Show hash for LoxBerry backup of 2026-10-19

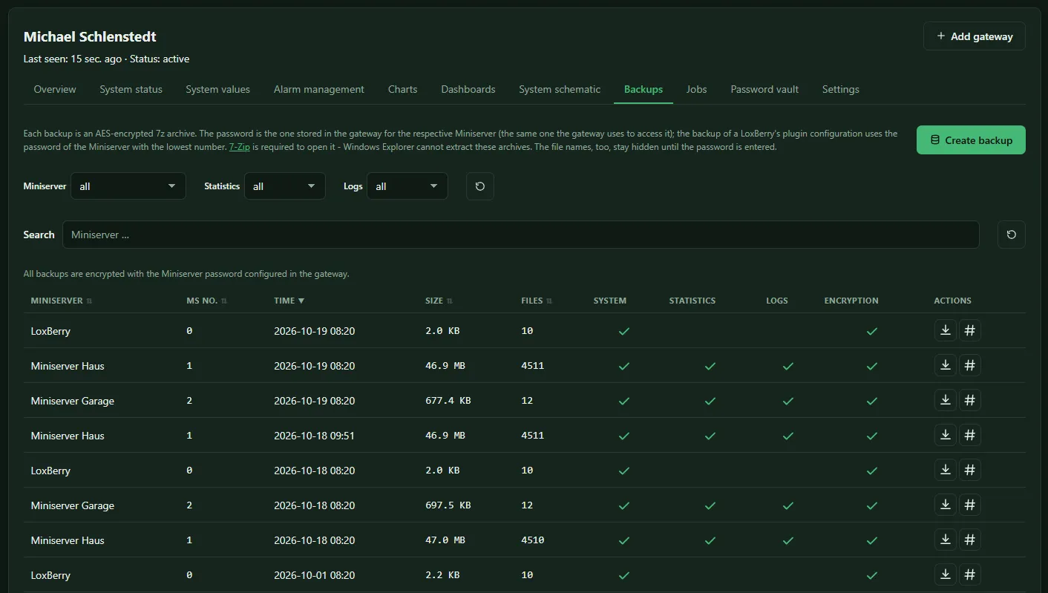click(x=969, y=330)
